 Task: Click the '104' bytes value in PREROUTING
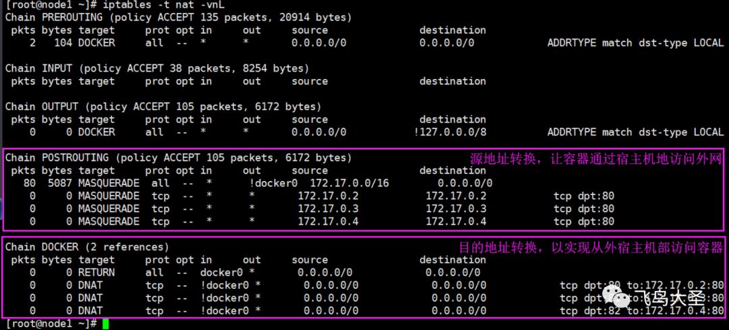tap(63, 43)
